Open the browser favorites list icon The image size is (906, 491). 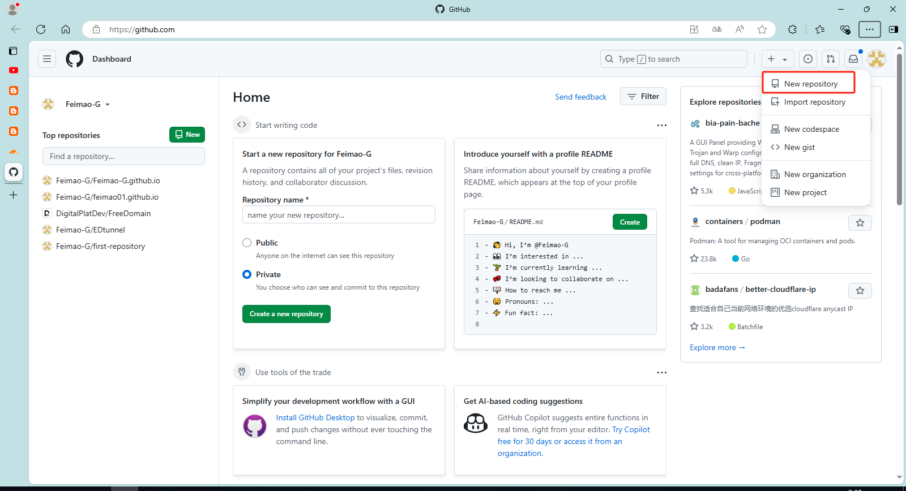pyautogui.click(x=820, y=29)
